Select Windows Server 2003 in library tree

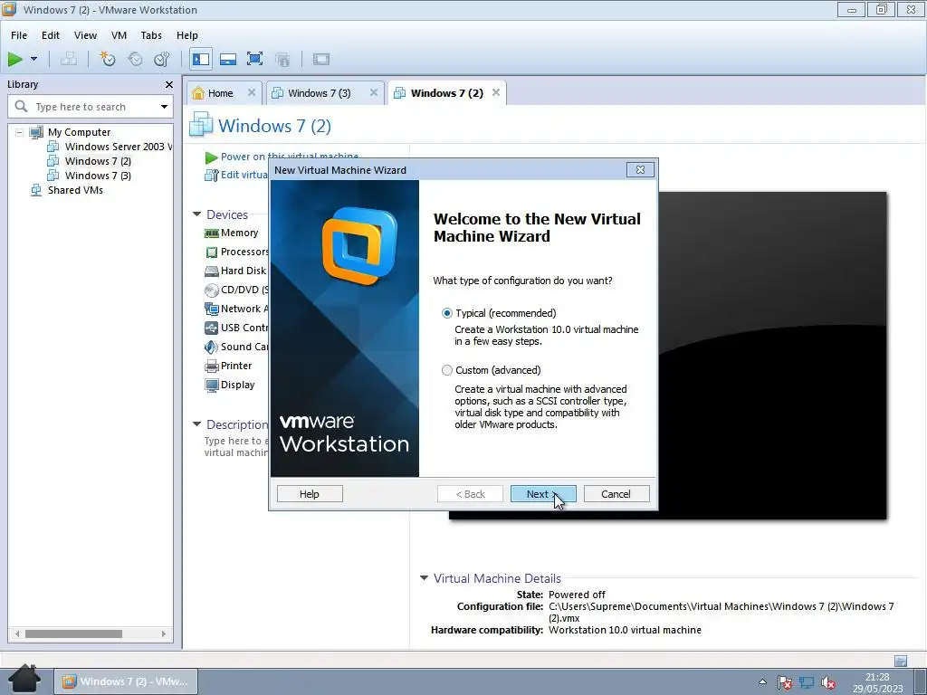point(119,147)
